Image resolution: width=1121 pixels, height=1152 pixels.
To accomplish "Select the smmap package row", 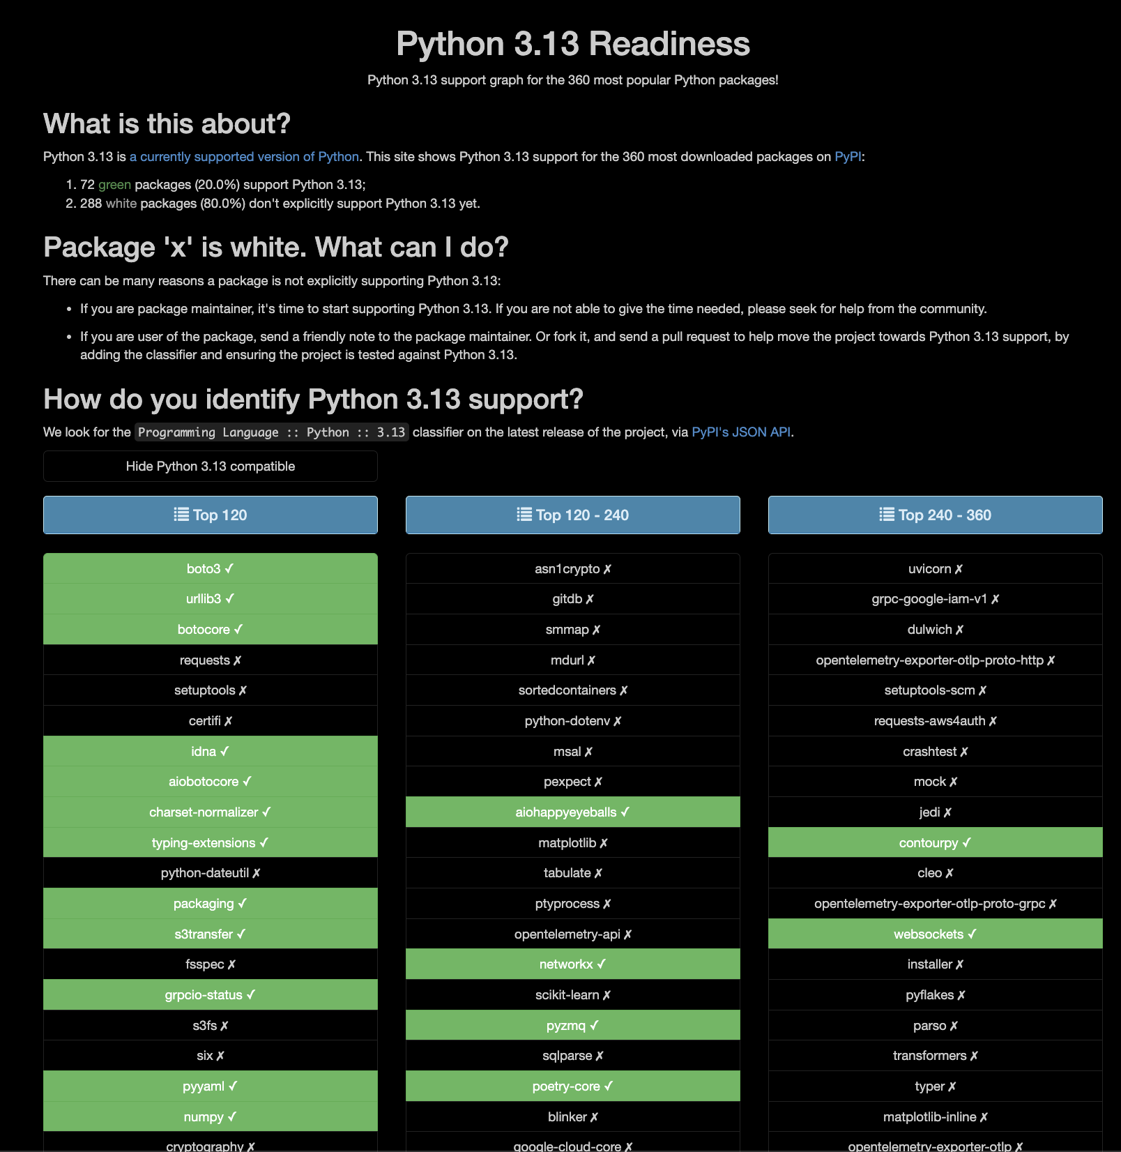I will [x=573, y=630].
